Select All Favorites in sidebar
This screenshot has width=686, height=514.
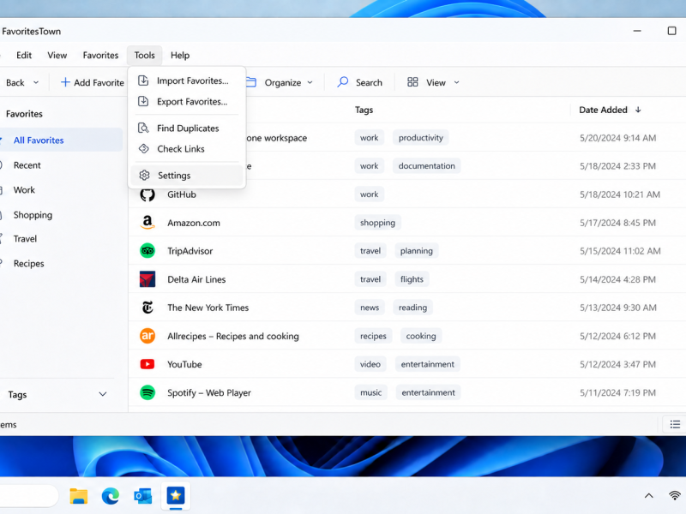pyautogui.click(x=61, y=140)
